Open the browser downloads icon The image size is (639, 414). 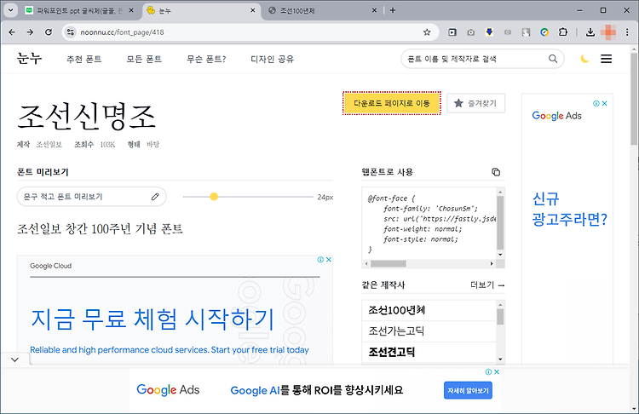tap(590, 32)
